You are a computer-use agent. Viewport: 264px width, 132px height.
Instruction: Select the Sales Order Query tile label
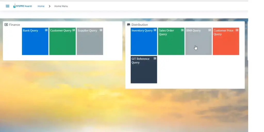166,32
